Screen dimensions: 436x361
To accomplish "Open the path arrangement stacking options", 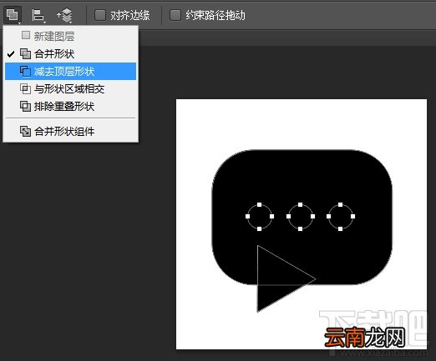I will tap(64, 15).
